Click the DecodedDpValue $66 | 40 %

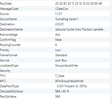tap(62, 91)
